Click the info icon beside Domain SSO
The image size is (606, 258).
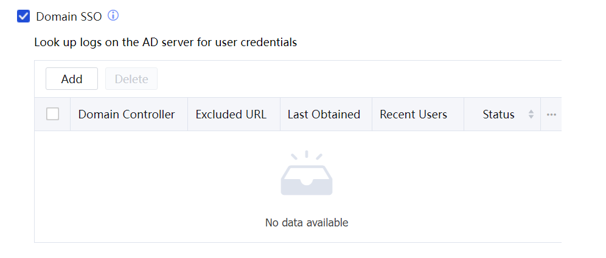[113, 16]
